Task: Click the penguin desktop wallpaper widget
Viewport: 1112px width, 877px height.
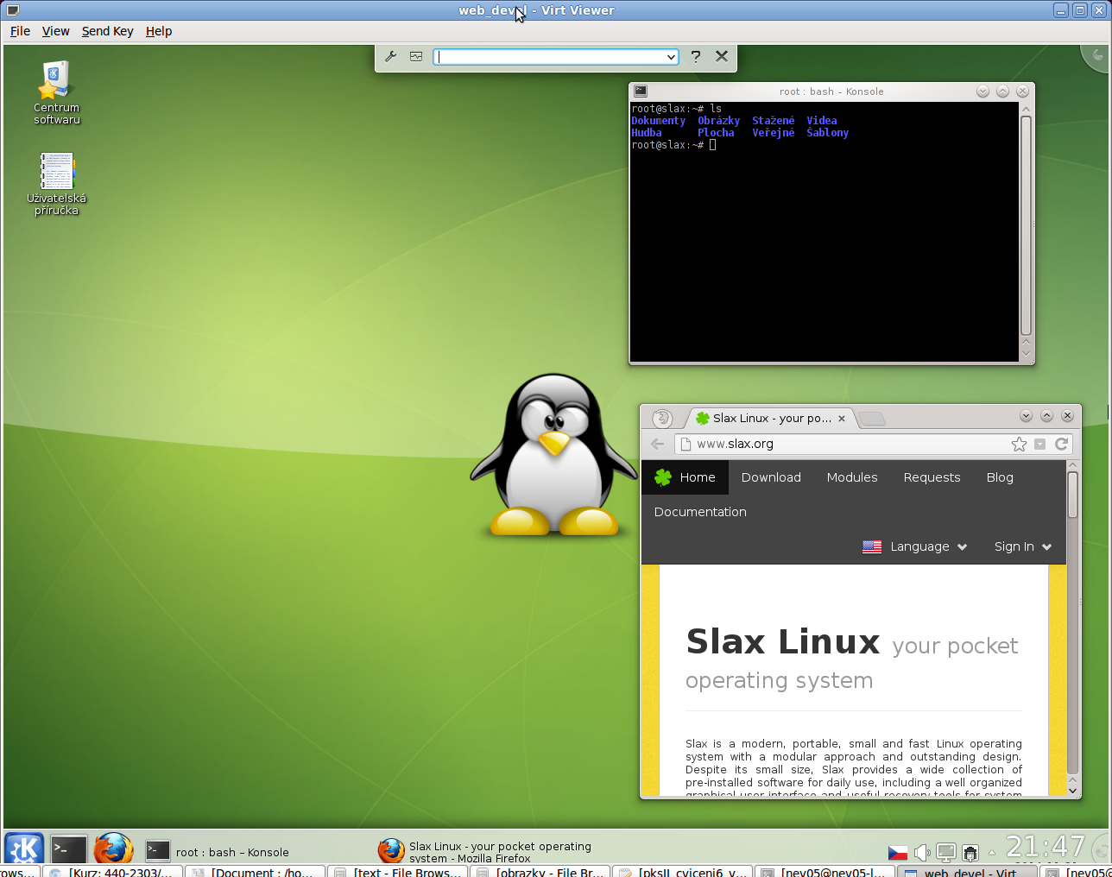Action: point(553,455)
